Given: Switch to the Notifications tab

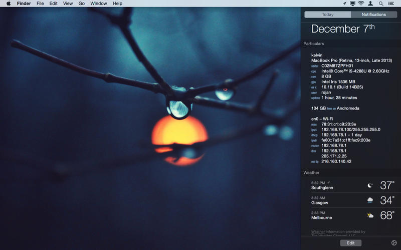Looking at the screenshot, I should pos(374,14).
